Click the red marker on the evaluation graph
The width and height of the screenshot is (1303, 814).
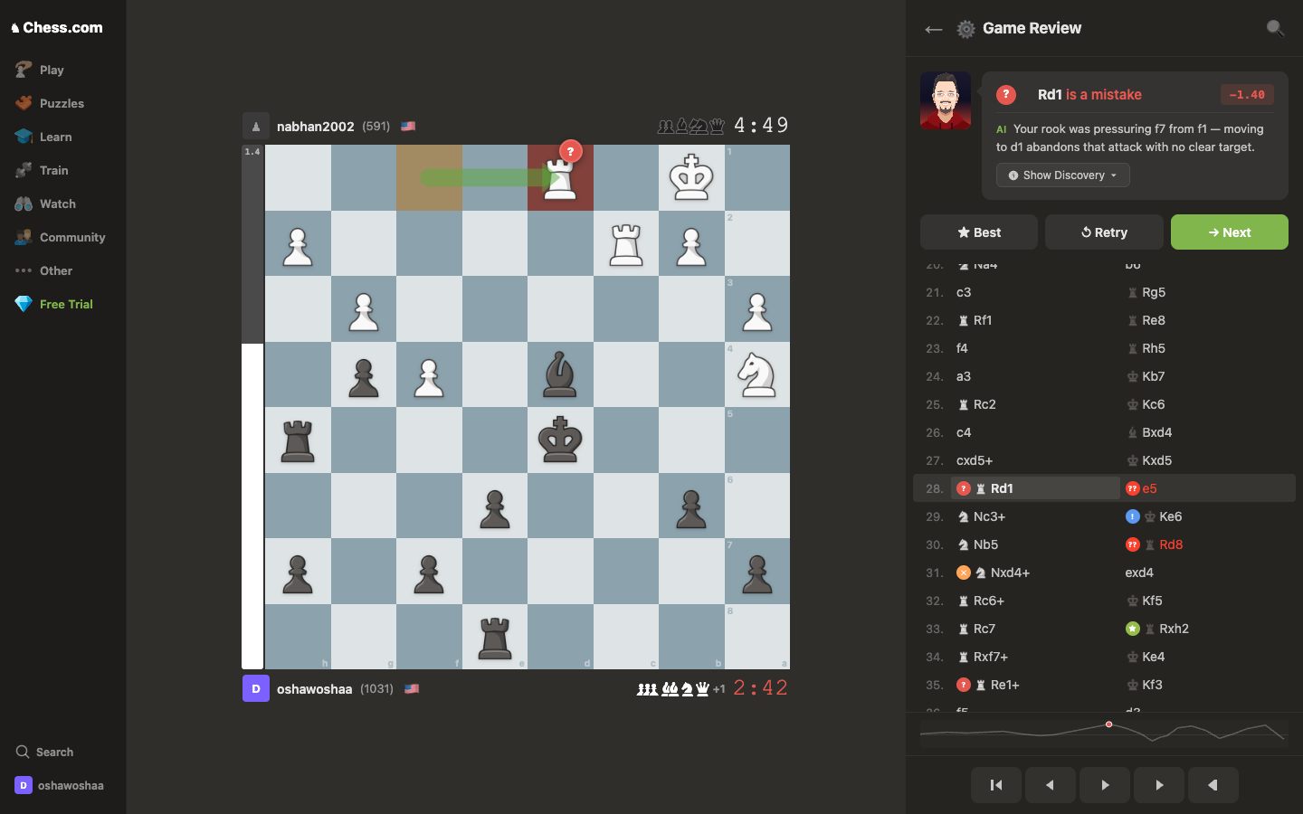pos(1109,724)
